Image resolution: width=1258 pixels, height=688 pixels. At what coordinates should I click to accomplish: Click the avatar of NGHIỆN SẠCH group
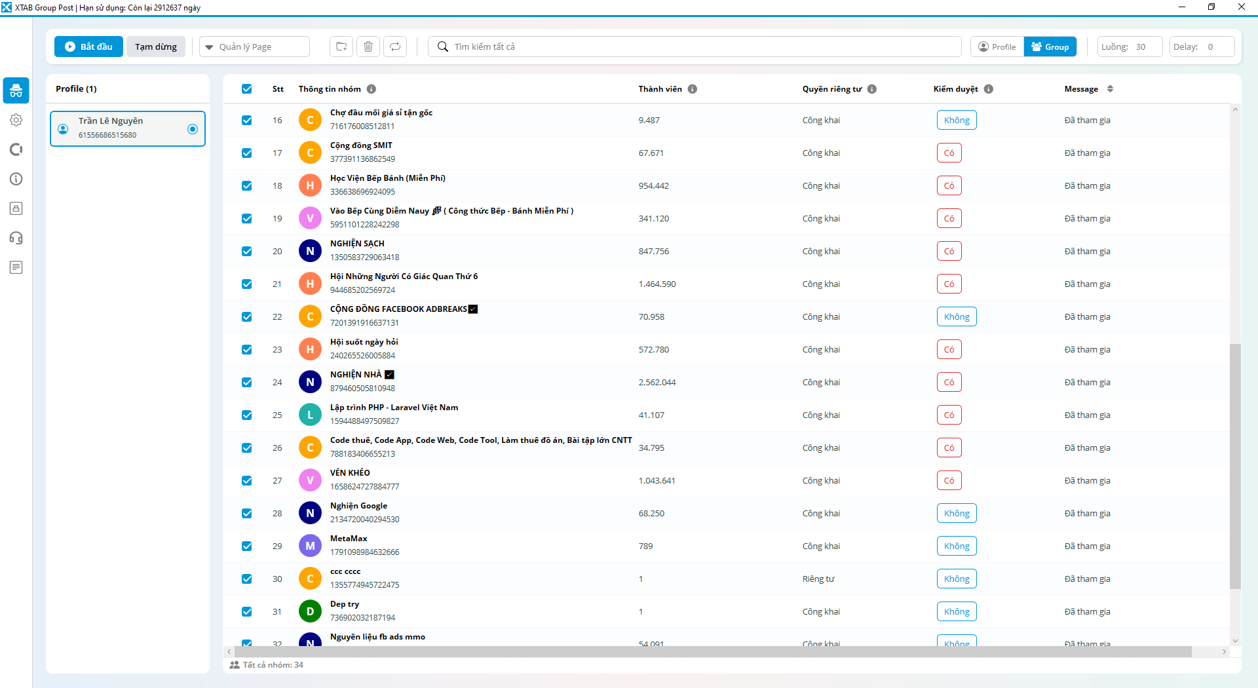pyautogui.click(x=311, y=251)
